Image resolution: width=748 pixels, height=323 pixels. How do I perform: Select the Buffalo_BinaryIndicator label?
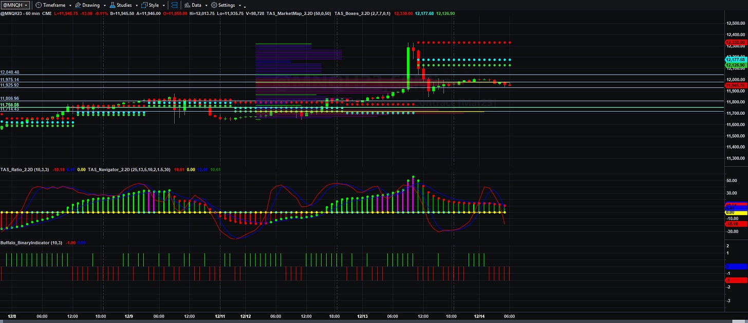[x=31, y=242]
